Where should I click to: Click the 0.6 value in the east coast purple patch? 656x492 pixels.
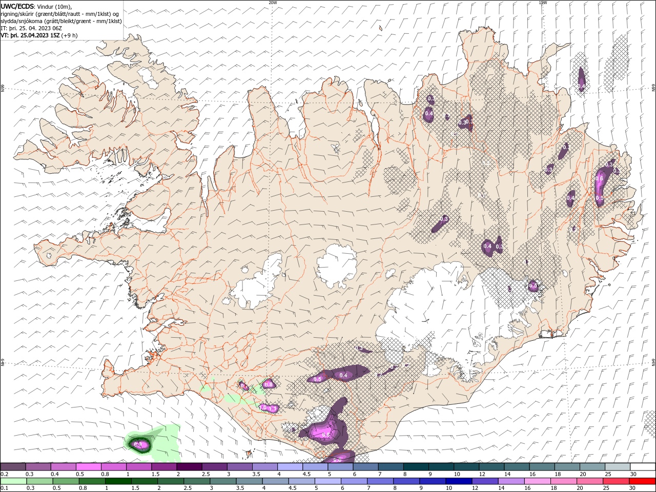click(599, 178)
